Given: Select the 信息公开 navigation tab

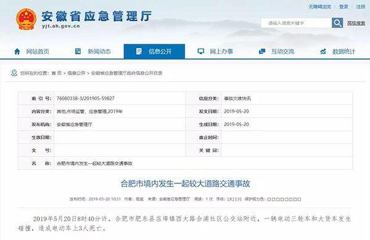Looking at the screenshot, I should pos(154,51).
